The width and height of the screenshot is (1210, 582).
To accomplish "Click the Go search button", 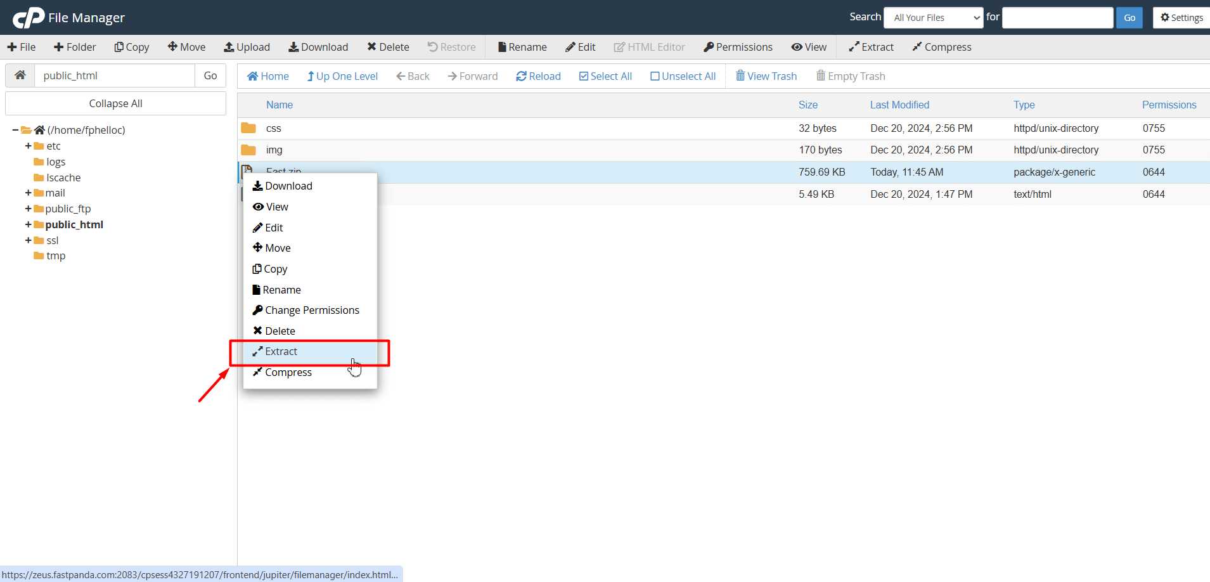I will (x=1130, y=17).
